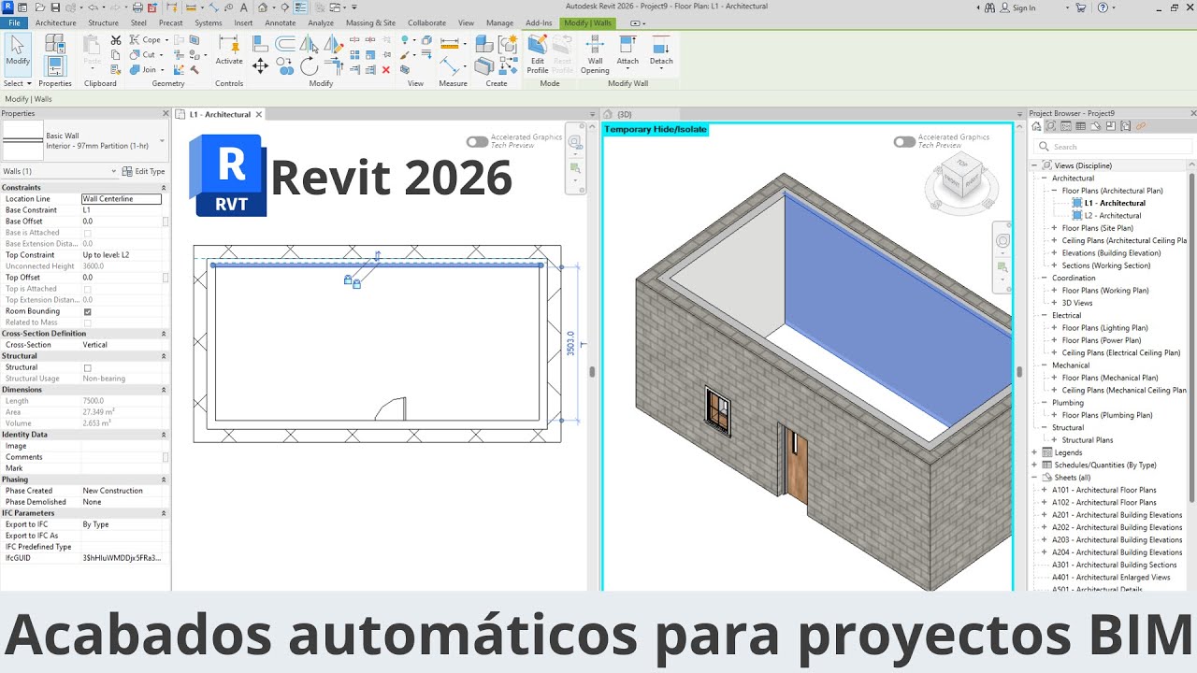This screenshot has height=673, width=1197.
Task: Open the Annotate ribbon tab
Action: click(x=281, y=22)
